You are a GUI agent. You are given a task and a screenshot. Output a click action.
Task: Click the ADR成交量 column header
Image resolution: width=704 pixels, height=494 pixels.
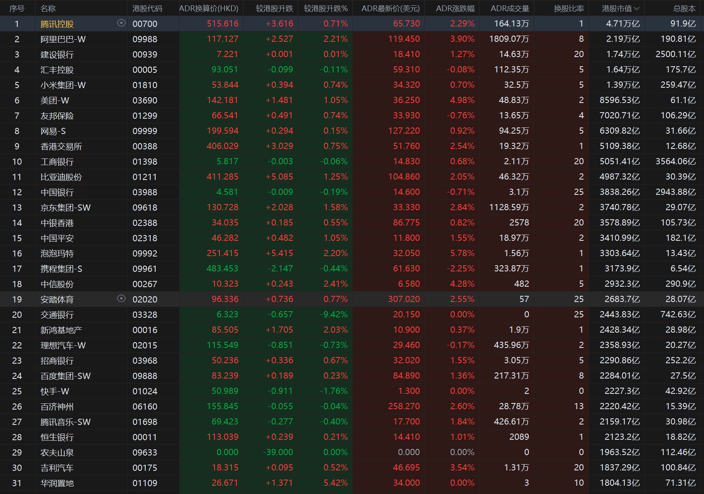pos(510,9)
